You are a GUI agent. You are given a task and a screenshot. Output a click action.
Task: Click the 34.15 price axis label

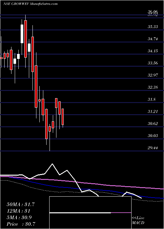point(153,51)
